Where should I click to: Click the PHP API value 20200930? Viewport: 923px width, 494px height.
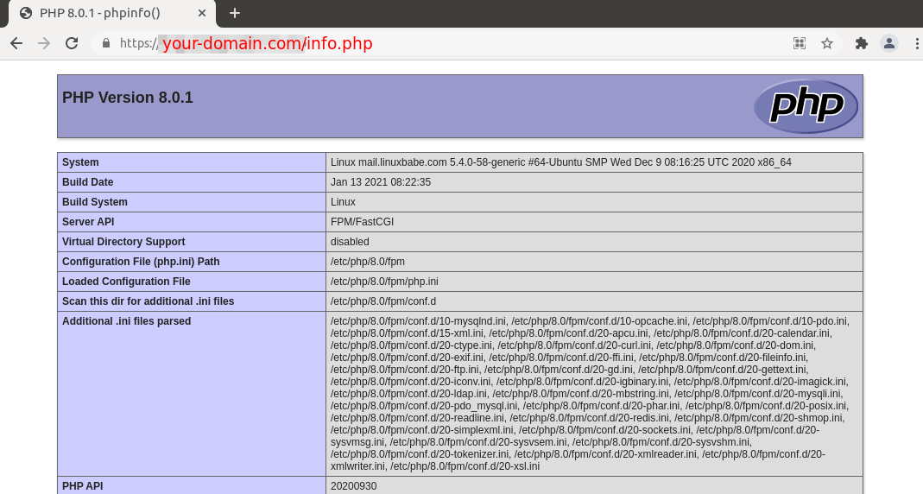(x=353, y=486)
